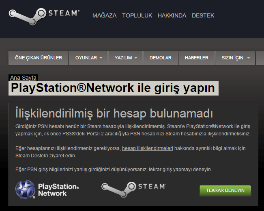
Task: Go to the HAKKINDA page
Action: (172, 15)
